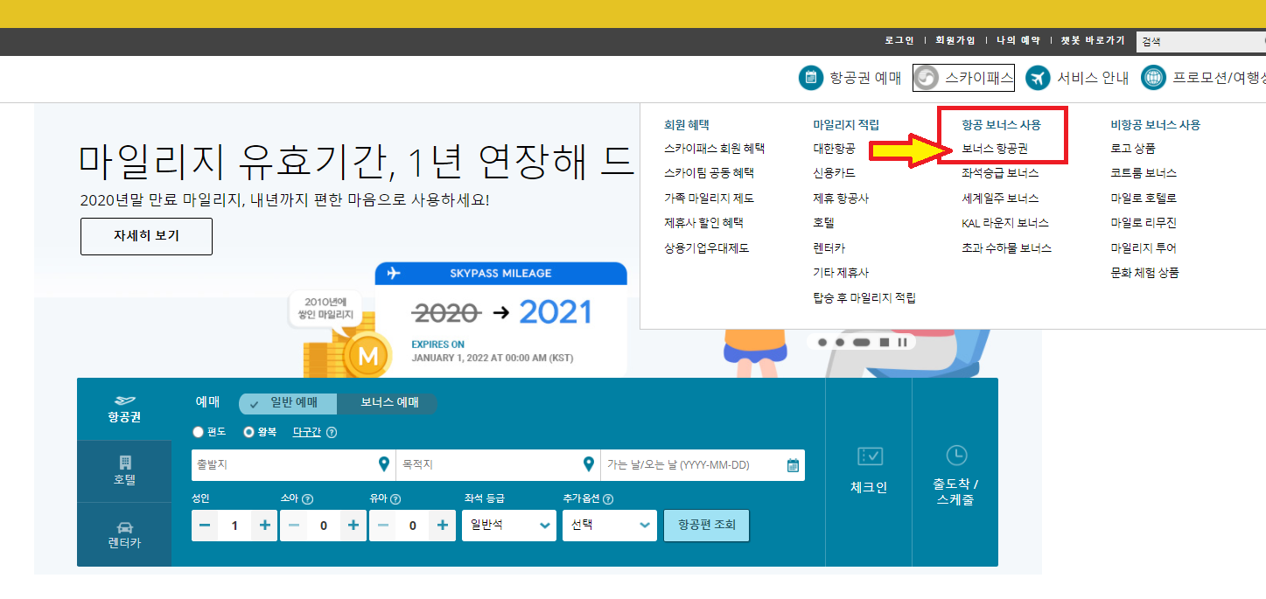Switch to 일반 예매 booking mode
This screenshot has width=1266, height=599.
tap(288, 403)
